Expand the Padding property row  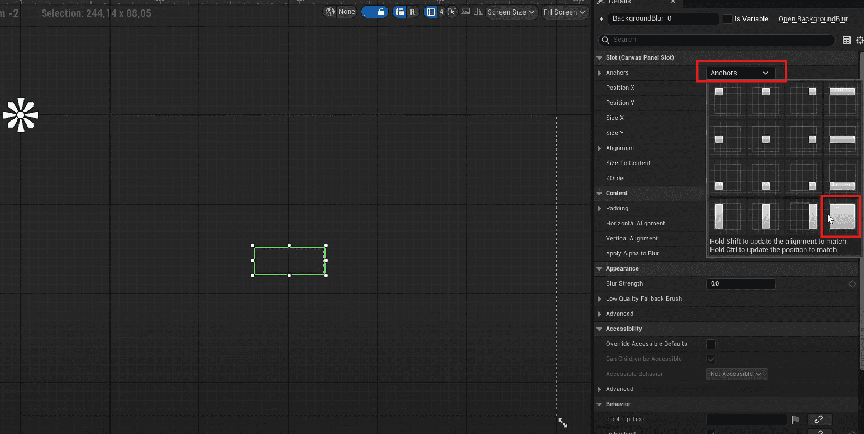[x=600, y=208]
